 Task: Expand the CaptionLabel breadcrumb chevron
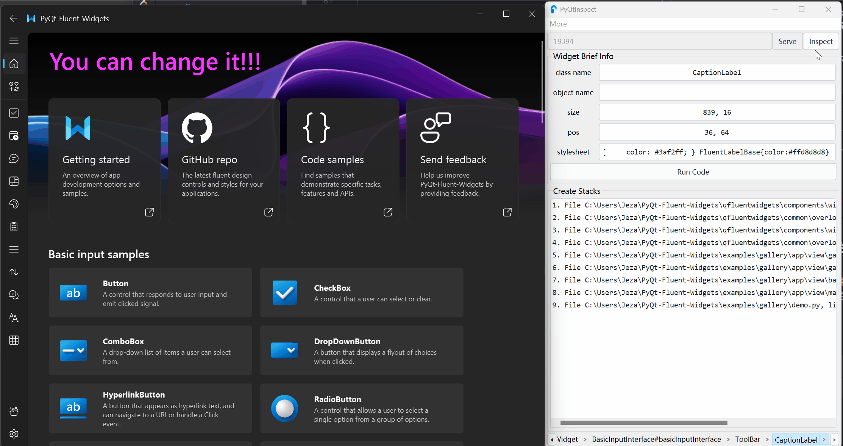[x=824, y=440]
